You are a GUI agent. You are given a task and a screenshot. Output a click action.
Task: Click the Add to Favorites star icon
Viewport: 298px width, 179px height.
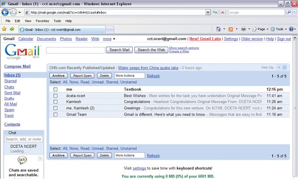tap(12, 29)
